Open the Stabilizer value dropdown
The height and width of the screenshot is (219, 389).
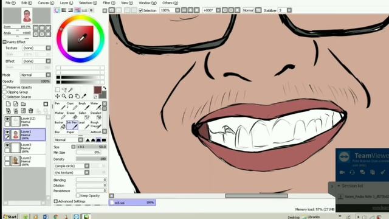289,10
